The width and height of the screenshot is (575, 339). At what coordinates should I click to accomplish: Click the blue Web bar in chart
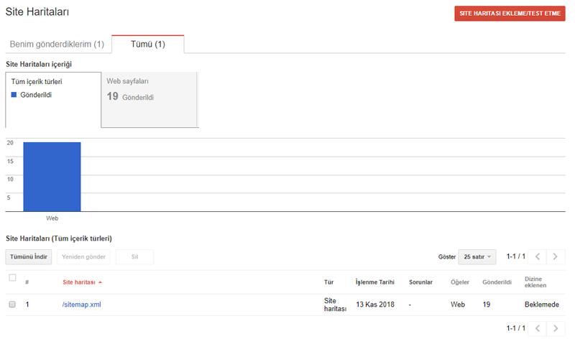coord(52,177)
